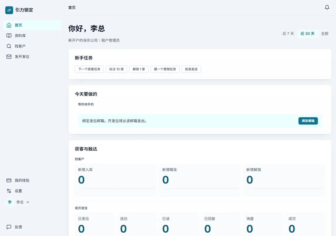
Task: Click the 新增精准 stat card
Action: [x=200, y=181]
